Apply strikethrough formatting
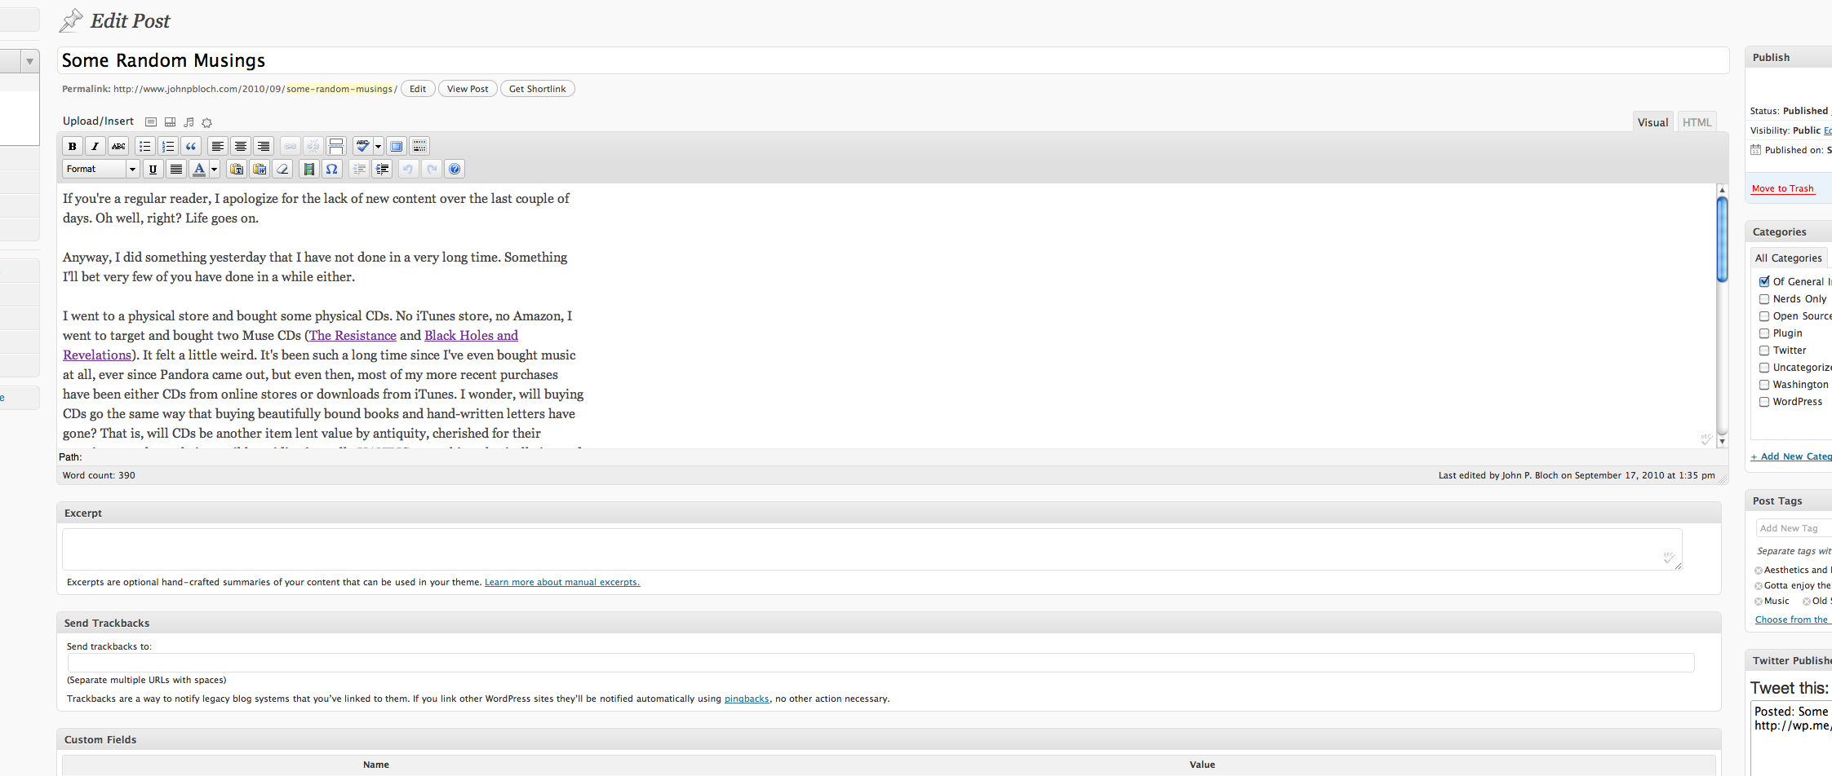 118,146
